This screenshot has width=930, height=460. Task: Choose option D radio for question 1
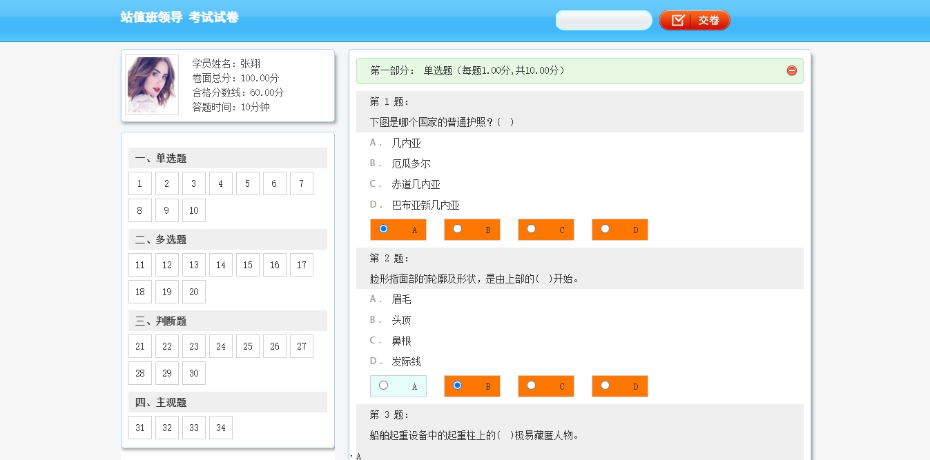(606, 229)
